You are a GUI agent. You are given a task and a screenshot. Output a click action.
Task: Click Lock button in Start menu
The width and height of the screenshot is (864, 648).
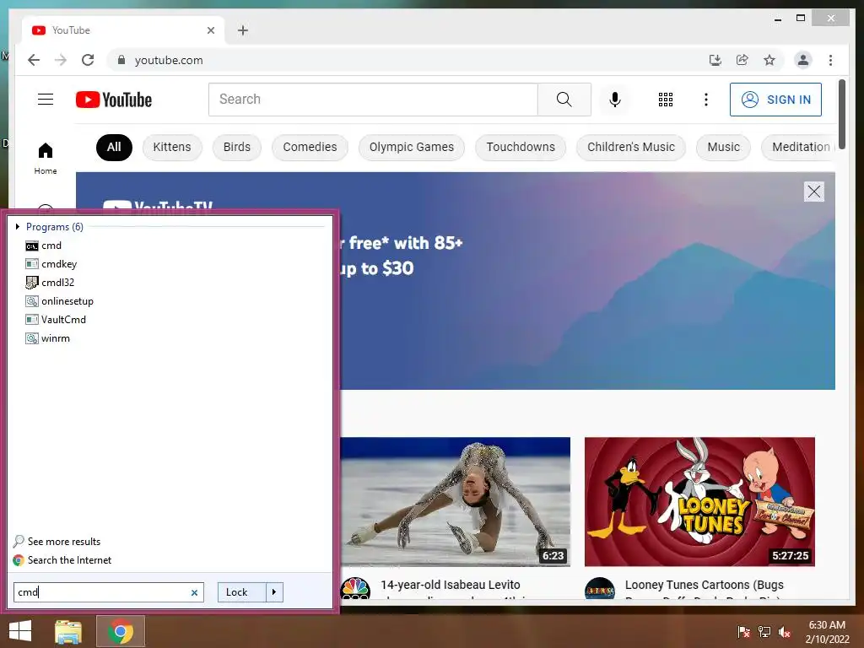coord(242,592)
